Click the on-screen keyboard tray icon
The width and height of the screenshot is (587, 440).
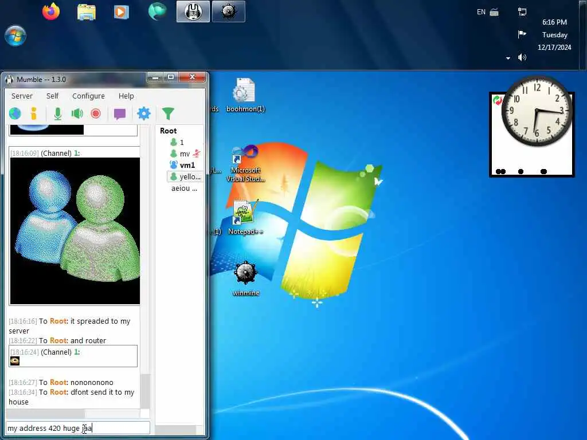pos(494,12)
